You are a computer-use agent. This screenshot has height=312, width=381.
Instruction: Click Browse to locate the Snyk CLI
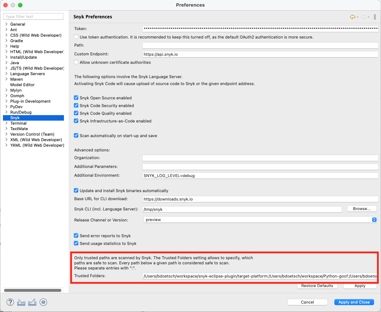(x=362, y=209)
